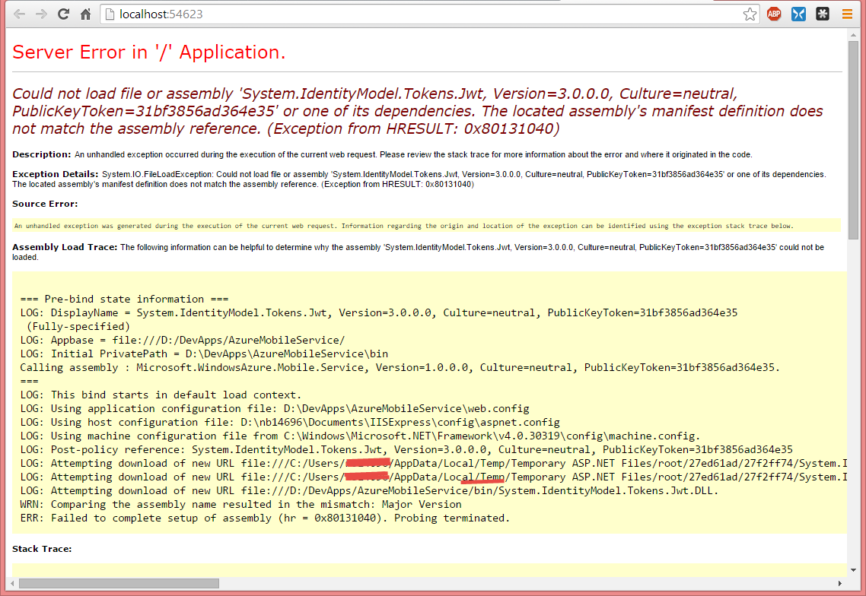
Task: Click the black asterisk extension icon
Action: tap(823, 14)
